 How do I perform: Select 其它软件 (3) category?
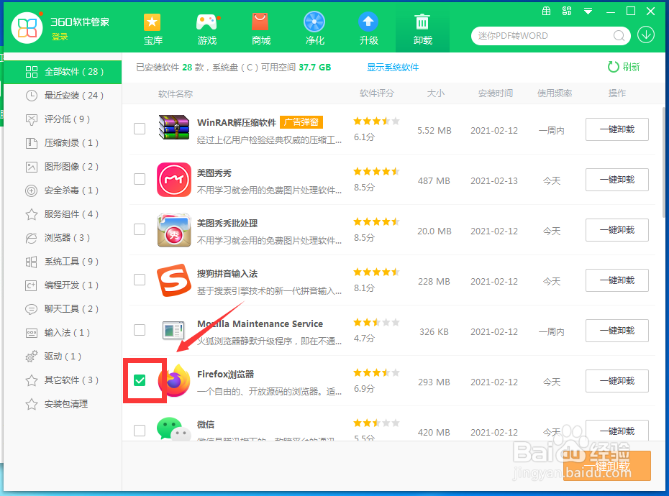[63, 380]
